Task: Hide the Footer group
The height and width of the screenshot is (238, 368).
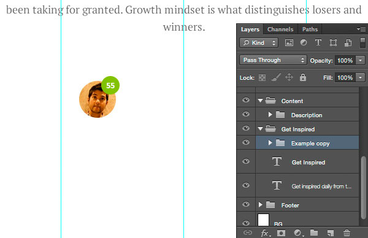Action: [x=246, y=204]
